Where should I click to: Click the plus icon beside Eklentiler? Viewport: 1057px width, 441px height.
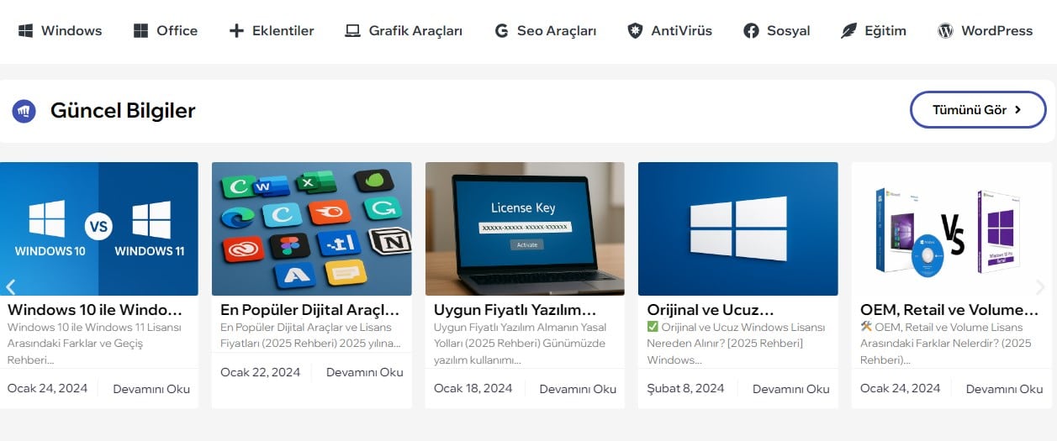pos(236,31)
